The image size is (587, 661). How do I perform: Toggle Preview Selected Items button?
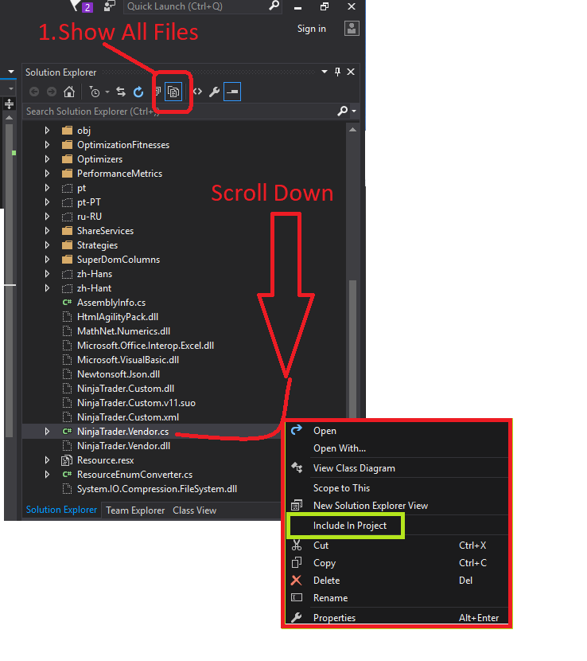tap(232, 92)
